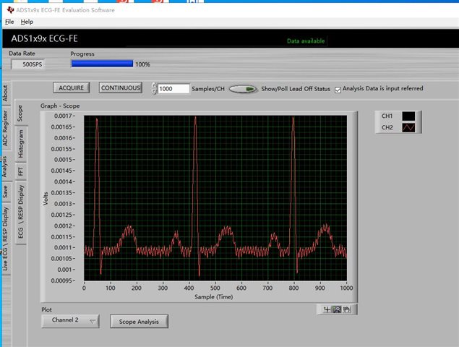
Task: Click the CONTINUOUS button
Action: pyautogui.click(x=121, y=87)
